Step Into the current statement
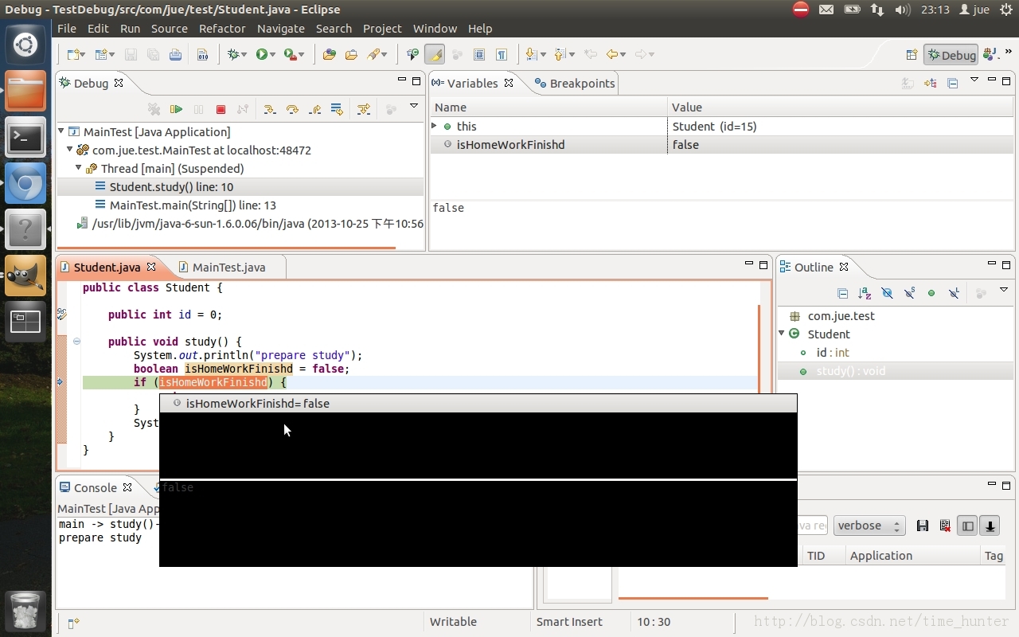Screen dimensions: 1019x637 [271, 109]
